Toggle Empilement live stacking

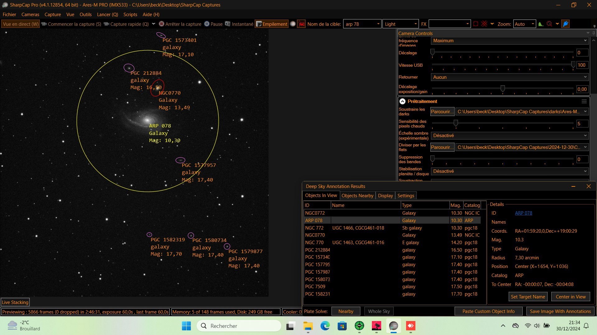[x=271, y=24]
